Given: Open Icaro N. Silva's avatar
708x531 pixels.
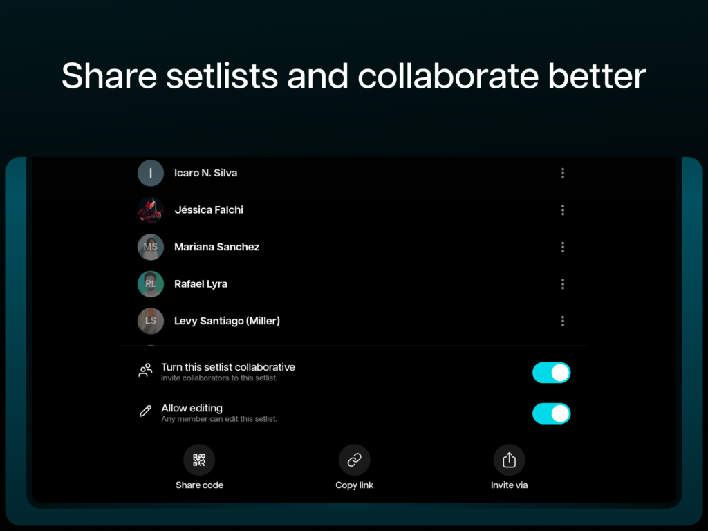Looking at the screenshot, I should [151, 173].
